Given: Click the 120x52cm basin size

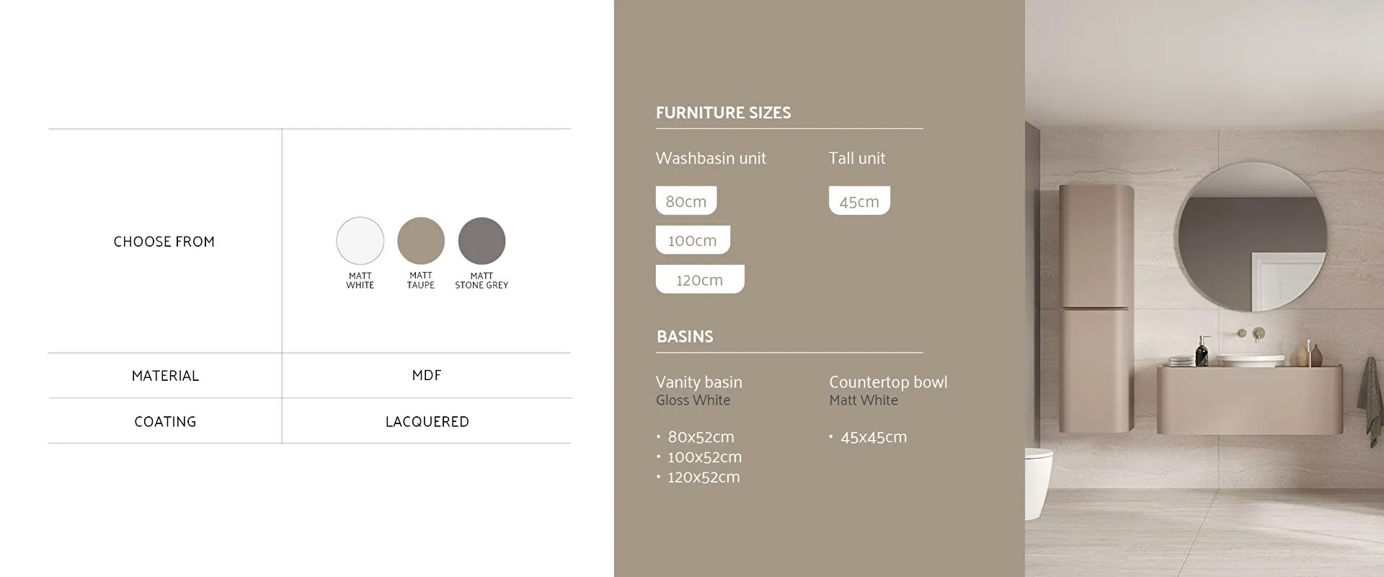Looking at the screenshot, I should (x=704, y=477).
